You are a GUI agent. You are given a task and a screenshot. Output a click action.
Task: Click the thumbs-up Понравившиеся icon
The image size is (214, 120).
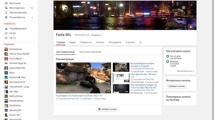(6, 29)
